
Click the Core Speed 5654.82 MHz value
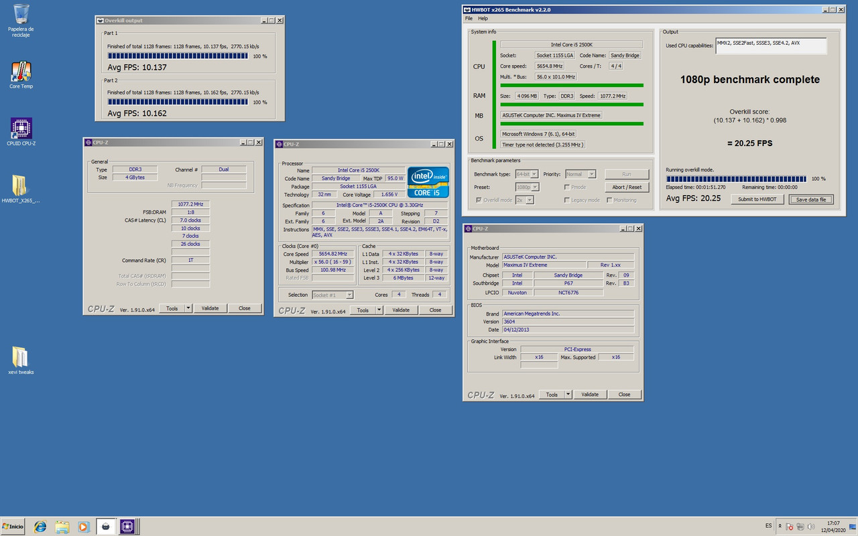[x=334, y=254]
